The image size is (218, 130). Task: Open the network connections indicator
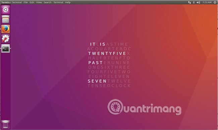point(189,2)
